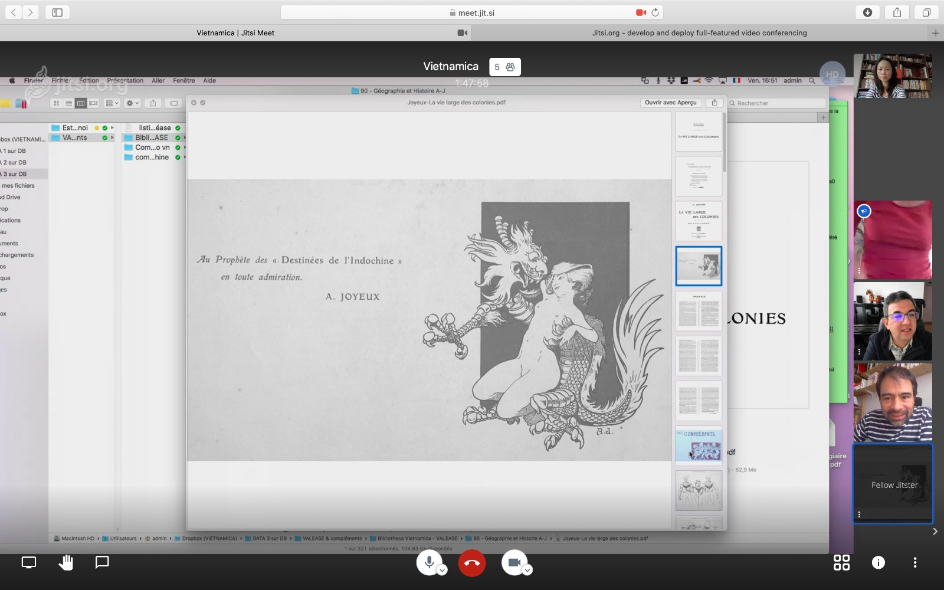This screenshot has height=590, width=944.
Task: Expand microphone audio settings arrow
Action: (442, 570)
